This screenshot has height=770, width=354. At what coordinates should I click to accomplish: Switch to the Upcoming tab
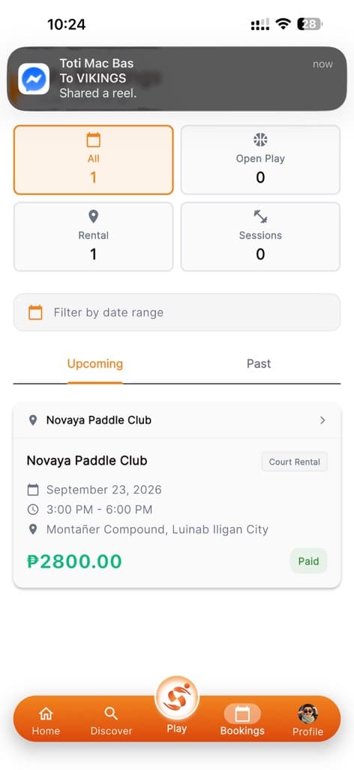tap(95, 364)
